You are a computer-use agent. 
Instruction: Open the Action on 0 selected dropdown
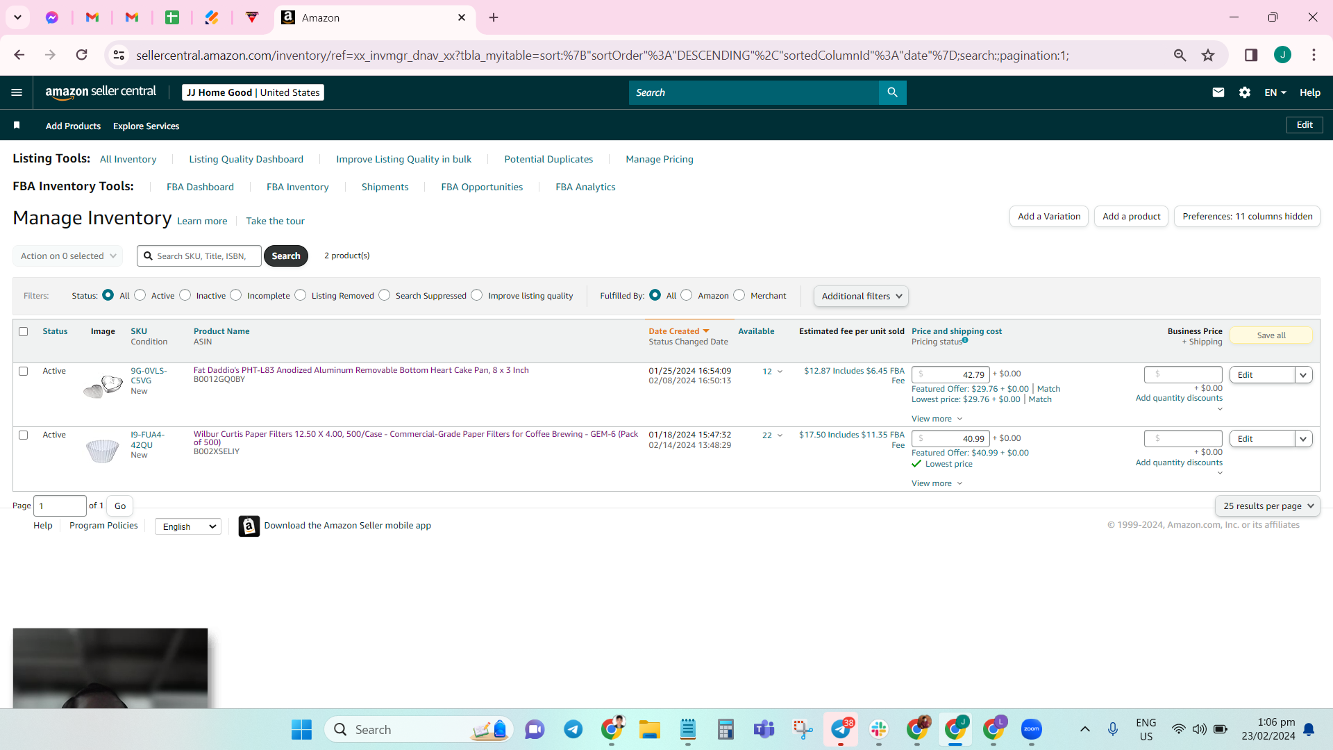click(68, 256)
